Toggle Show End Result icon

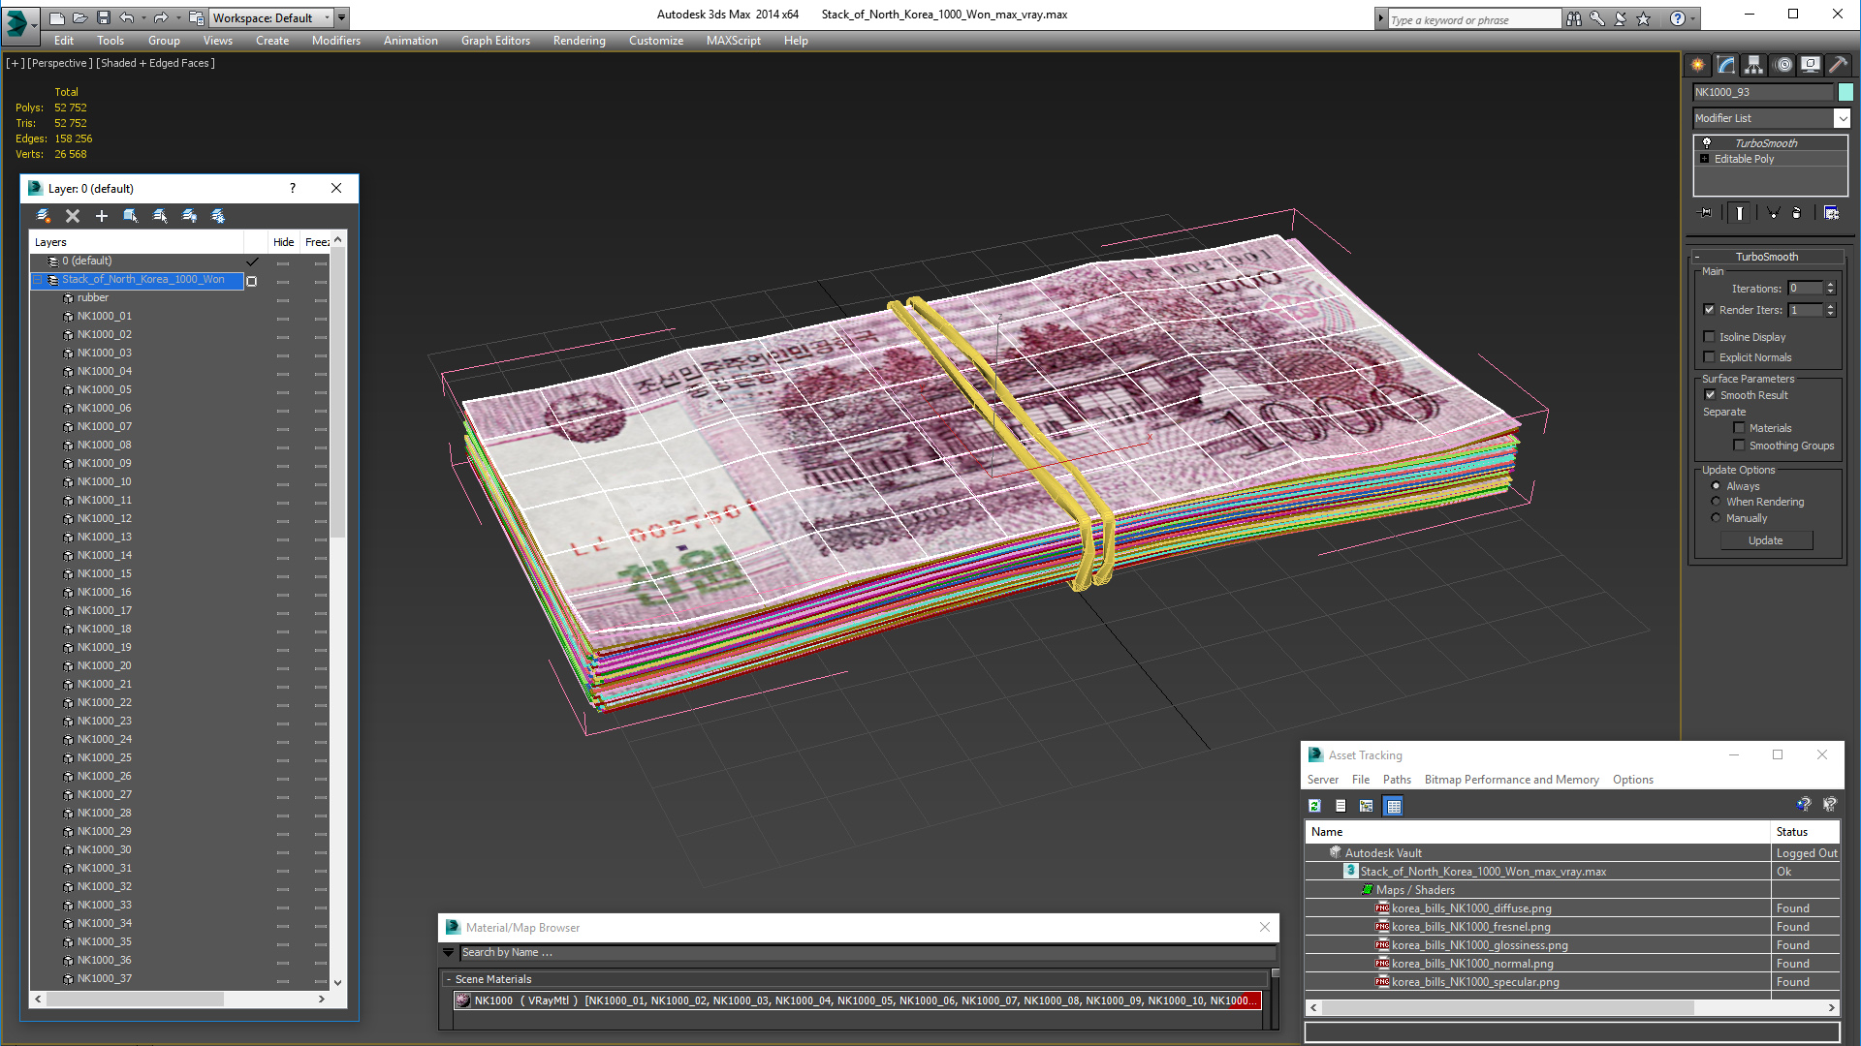pos(1740,213)
